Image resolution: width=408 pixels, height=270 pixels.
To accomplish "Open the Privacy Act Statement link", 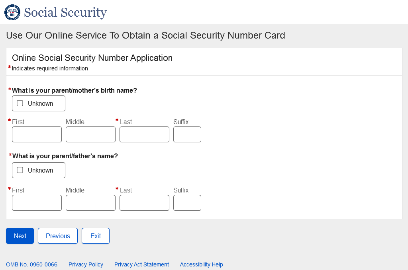I will pos(141,264).
